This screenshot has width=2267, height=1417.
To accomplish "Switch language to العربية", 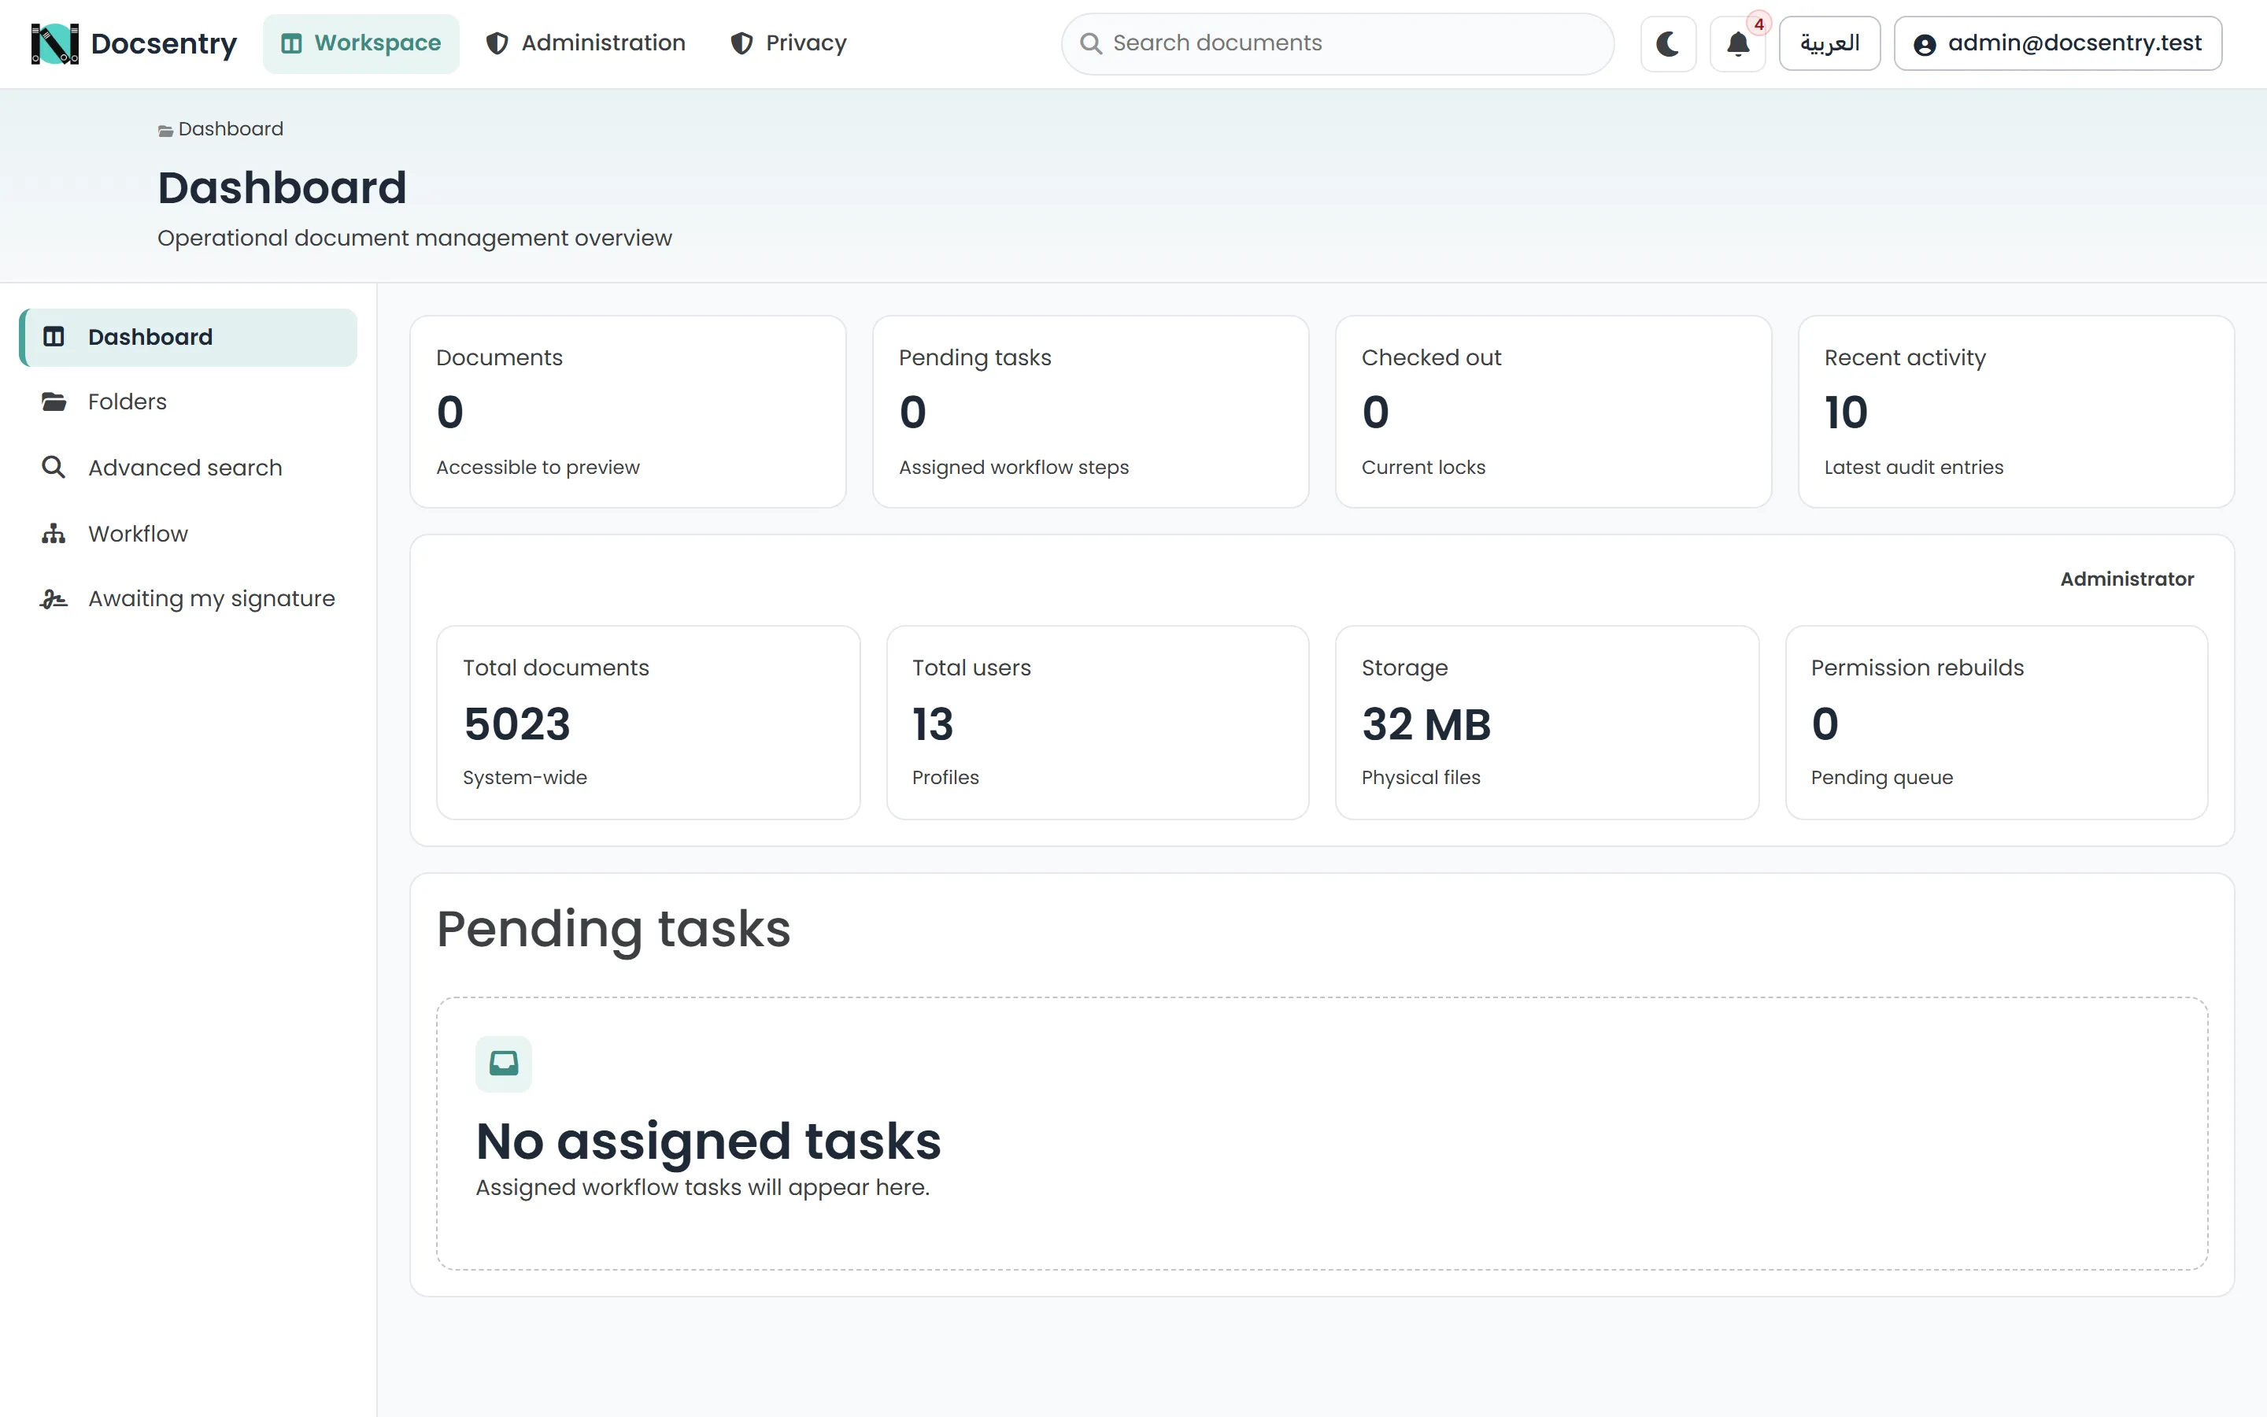I will [1829, 43].
